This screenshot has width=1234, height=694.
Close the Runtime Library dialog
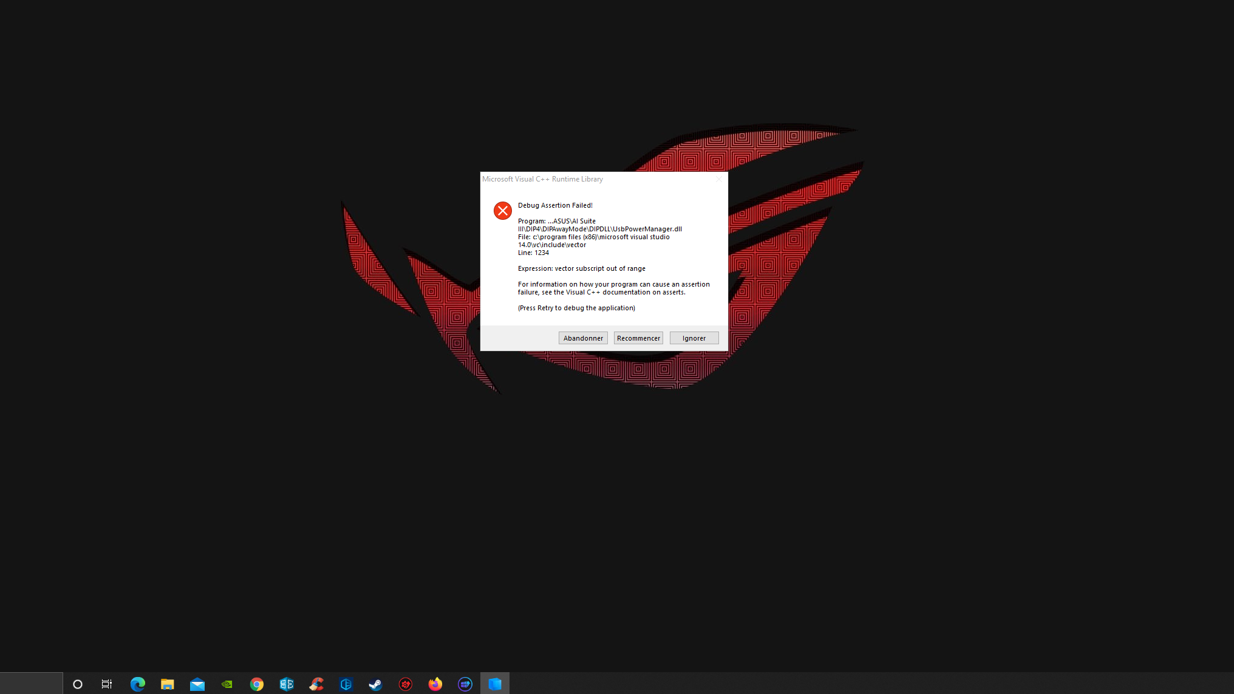(719, 179)
